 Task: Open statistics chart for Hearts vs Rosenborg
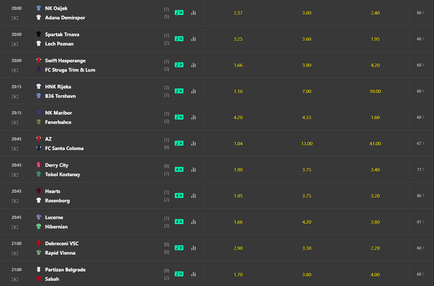194,195
